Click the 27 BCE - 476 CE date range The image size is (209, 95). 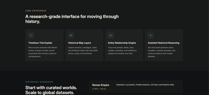point(99,89)
